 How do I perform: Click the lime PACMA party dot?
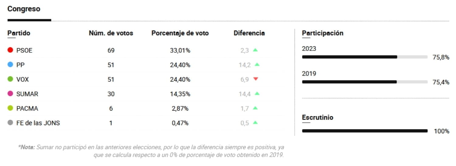(10, 108)
